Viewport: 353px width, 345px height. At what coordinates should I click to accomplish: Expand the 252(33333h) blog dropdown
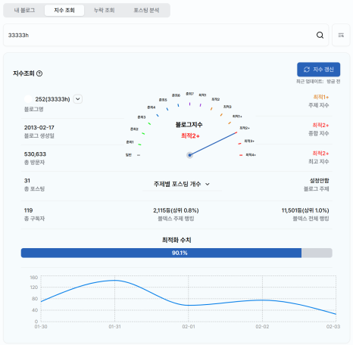[x=78, y=99]
